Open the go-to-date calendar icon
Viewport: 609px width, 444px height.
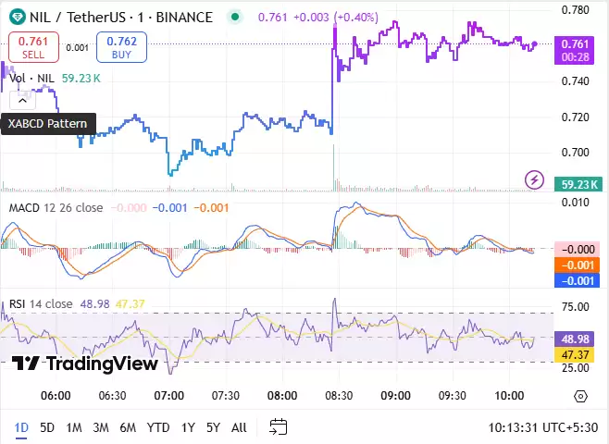278,426
